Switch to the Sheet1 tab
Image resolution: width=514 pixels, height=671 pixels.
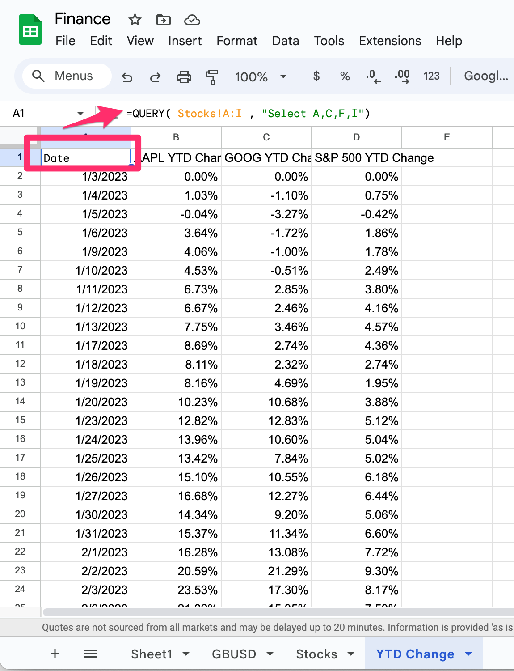tap(152, 654)
